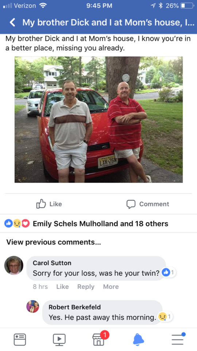
Task: Open More options on Carol's comment
Action: tap(111, 286)
